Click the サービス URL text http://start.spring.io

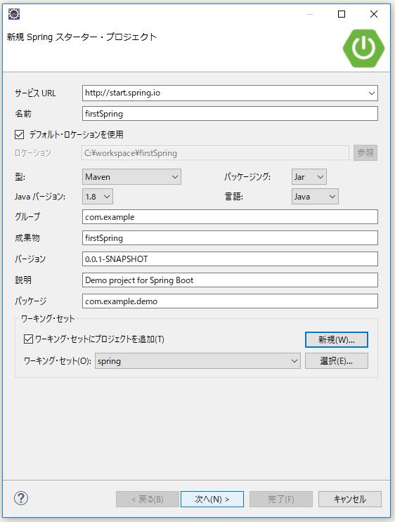[x=122, y=93]
